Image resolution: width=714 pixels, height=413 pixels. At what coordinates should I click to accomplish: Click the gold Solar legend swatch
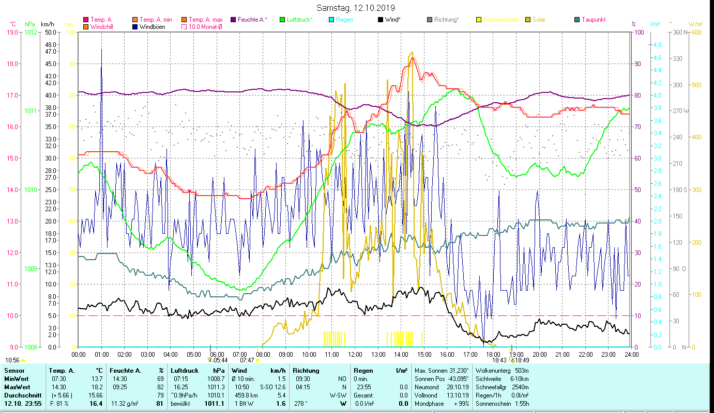click(528, 20)
